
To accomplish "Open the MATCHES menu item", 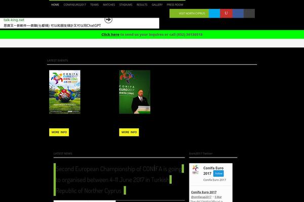I will point(109,5).
